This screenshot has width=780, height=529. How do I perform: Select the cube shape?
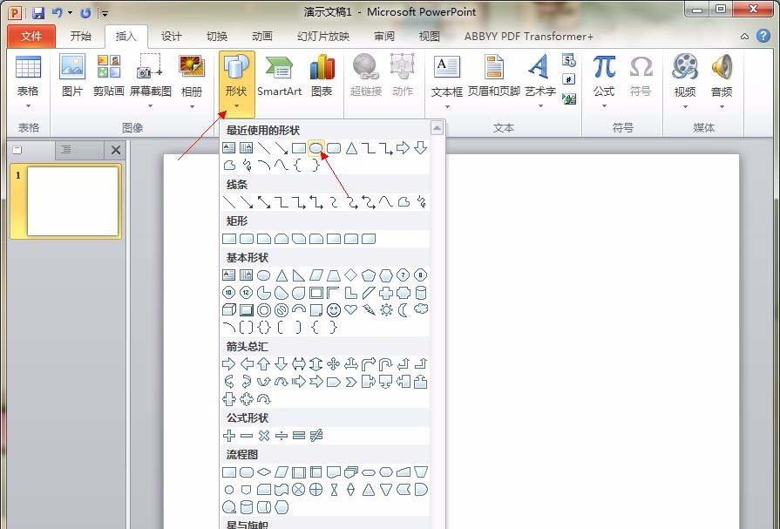coord(229,310)
